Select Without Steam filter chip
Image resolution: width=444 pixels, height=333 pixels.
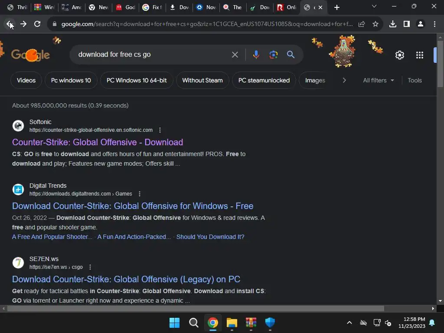[202, 80]
